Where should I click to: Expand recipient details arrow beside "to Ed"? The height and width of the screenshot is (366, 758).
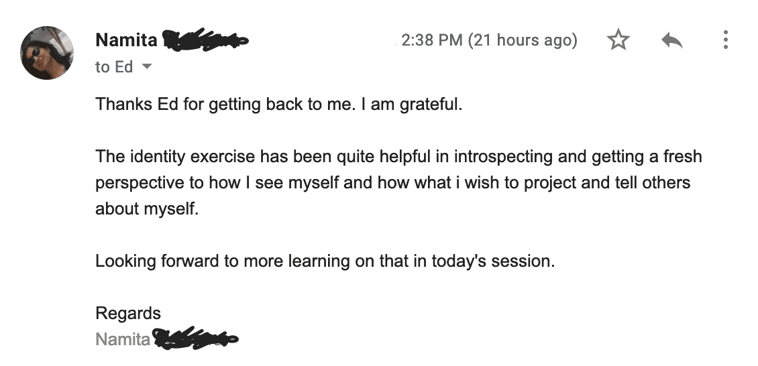pos(146,66)
